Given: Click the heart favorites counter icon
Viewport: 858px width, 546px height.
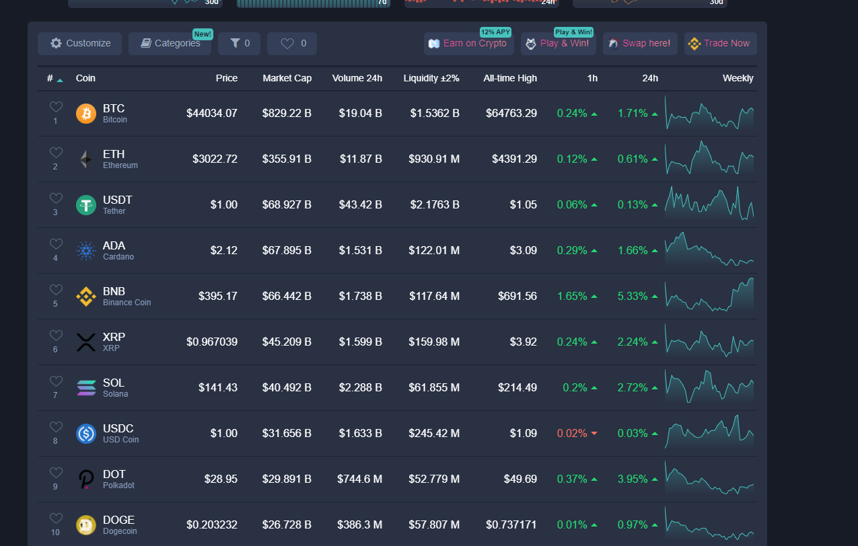Looking at the screenshot, I should (x=287, y=43).
